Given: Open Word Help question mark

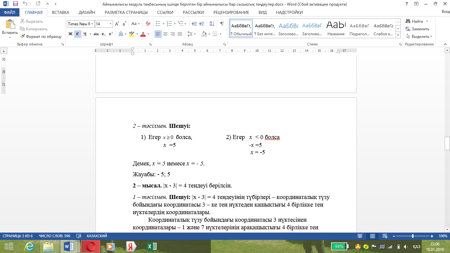Looking at the screenshot, I should click(x=407, y=4).
